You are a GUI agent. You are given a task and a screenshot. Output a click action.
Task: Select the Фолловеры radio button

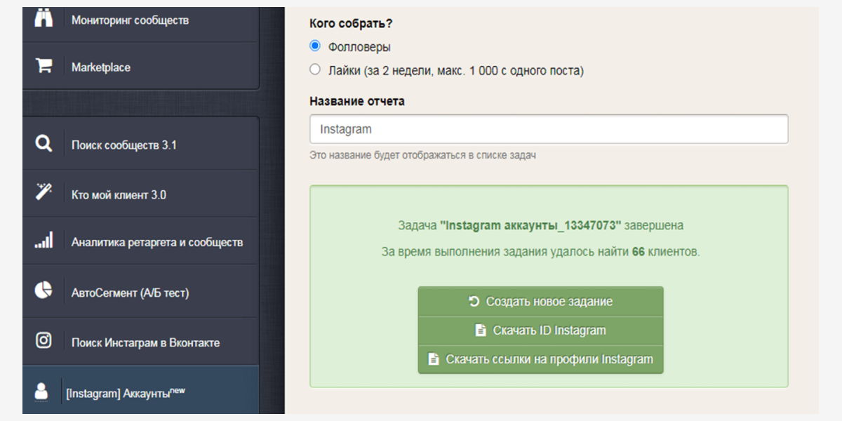tap(315, 46)
